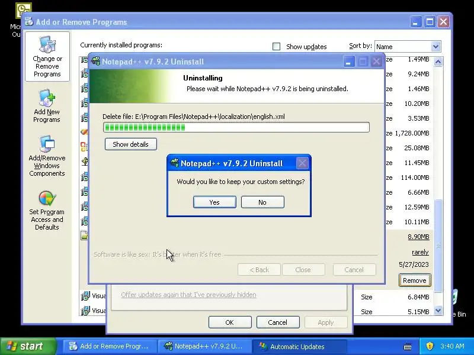Click the confirmation dialog title bar icon
Viewport: 474px width, 355px height.
click(x=174, y=163)
